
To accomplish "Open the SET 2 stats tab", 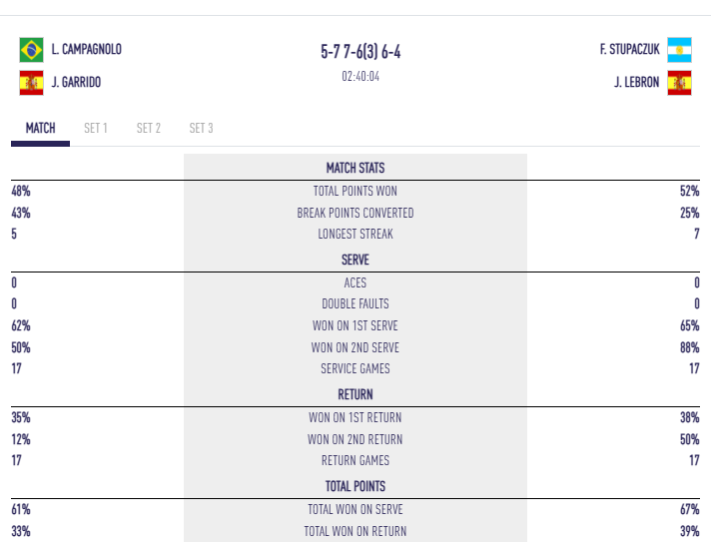I will coord(149,129).
